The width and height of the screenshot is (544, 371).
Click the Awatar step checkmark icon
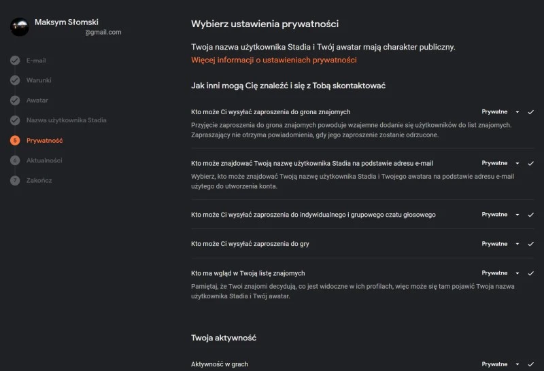coord(15,101)
